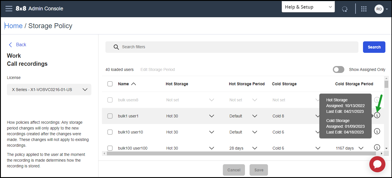Expand Hot Storage dropdown for bulk100 user100
Screen dimensions: 392x178
212,148
